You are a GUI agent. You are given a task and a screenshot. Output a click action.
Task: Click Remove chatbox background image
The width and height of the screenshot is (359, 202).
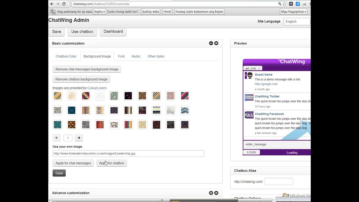[x=81, y=79]
